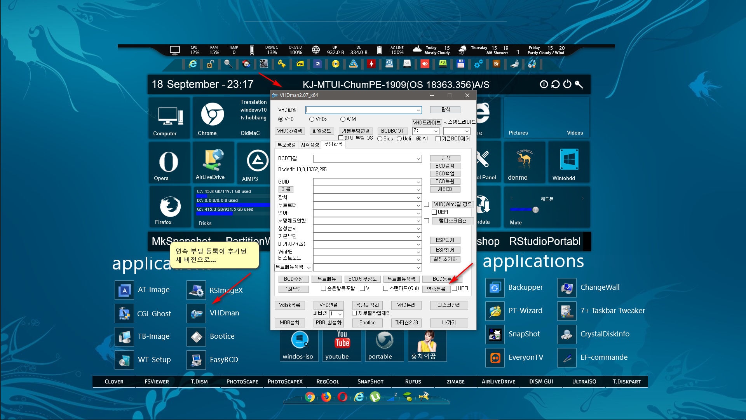Select the 부팅항목 tab
The image size is (746, 420).
(333, 144)
